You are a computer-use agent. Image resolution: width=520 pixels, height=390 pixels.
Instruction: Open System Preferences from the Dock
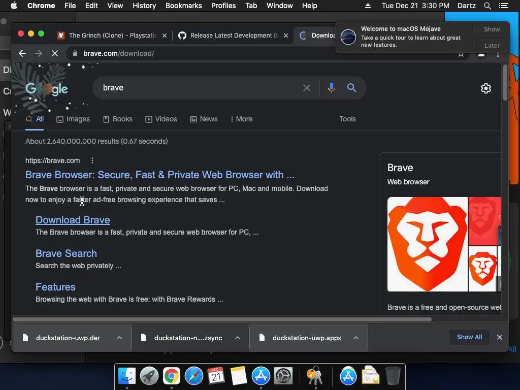[283, 376]
